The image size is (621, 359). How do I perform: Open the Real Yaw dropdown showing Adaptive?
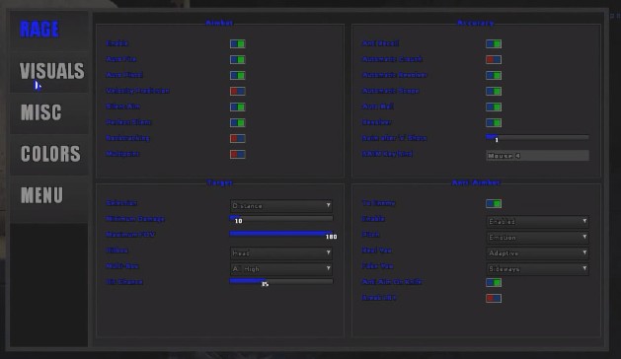coord(537,252)
